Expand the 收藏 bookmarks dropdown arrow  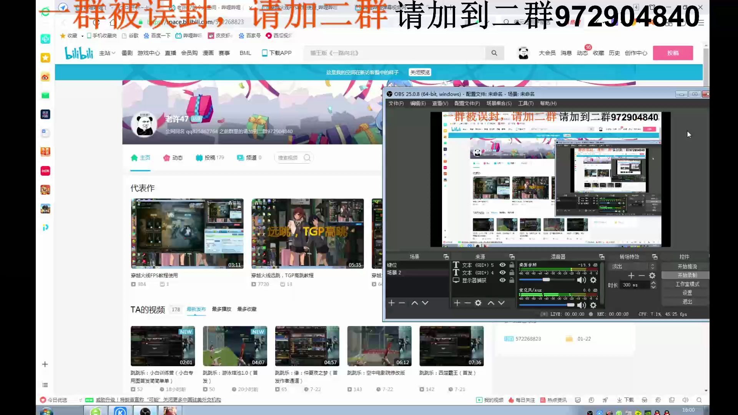coord(82,36)
